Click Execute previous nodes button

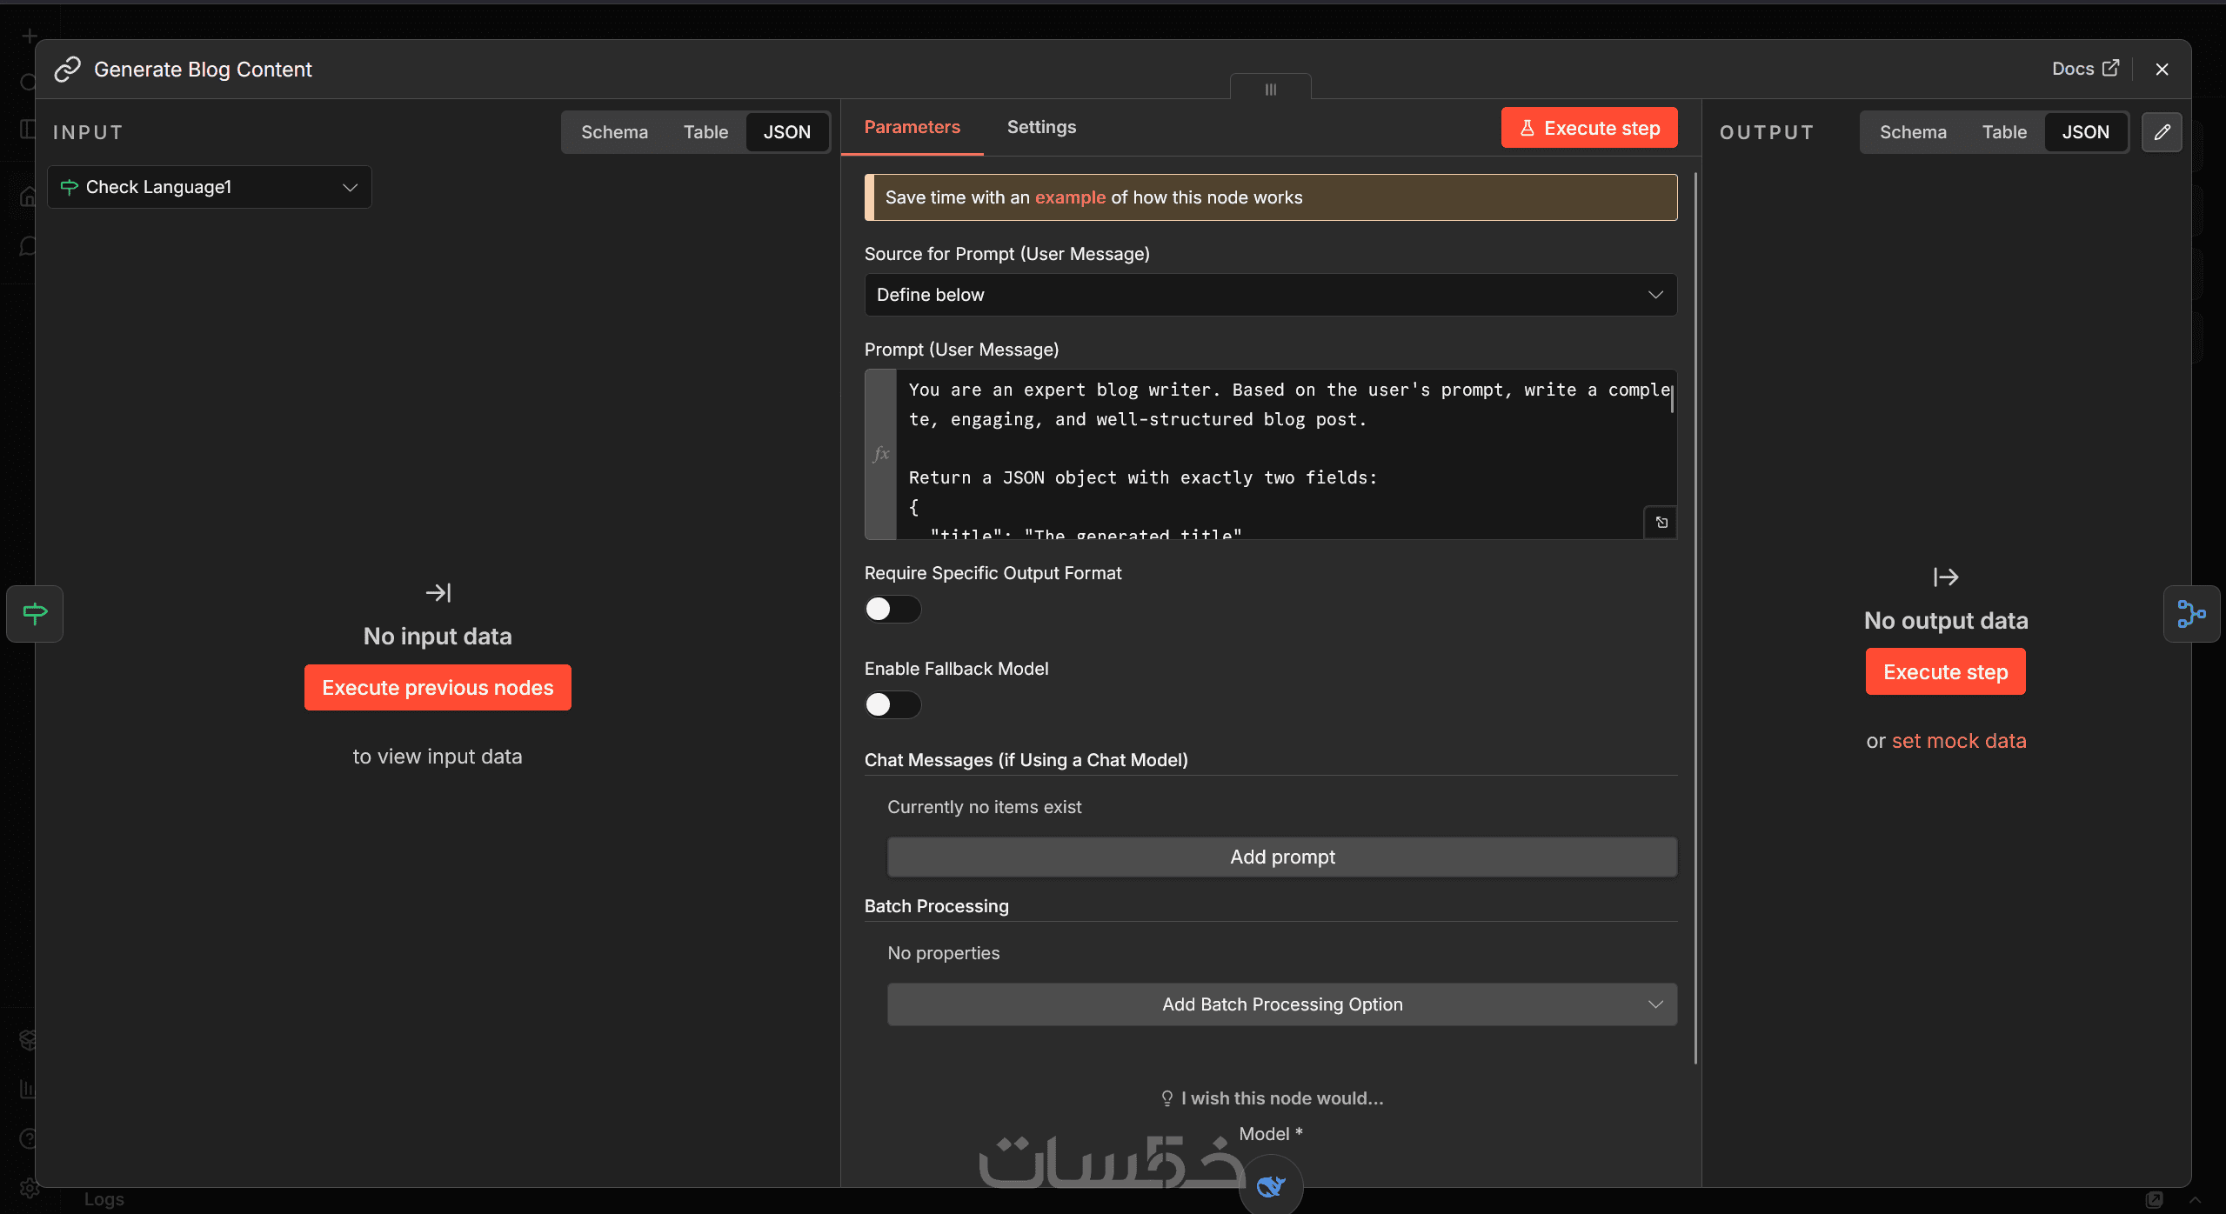coord(438,688)
